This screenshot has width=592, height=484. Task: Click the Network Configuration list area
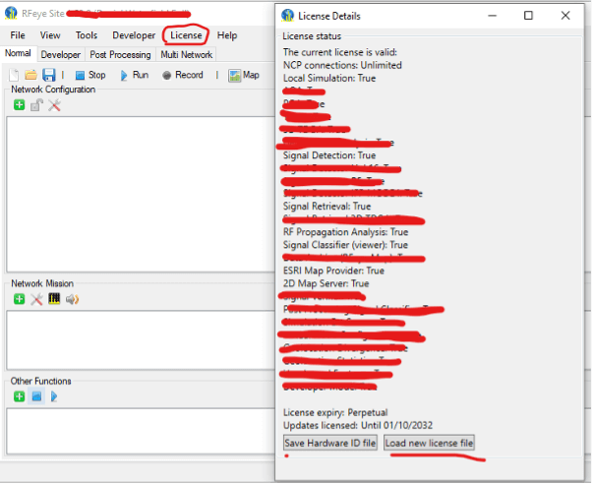pyautogui.click(x=141, y=194)
